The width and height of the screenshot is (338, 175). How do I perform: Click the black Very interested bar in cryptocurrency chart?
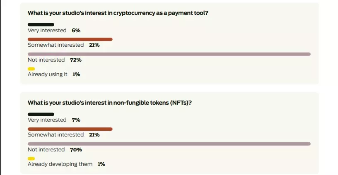pyautogui.click(x=41, y=24)
